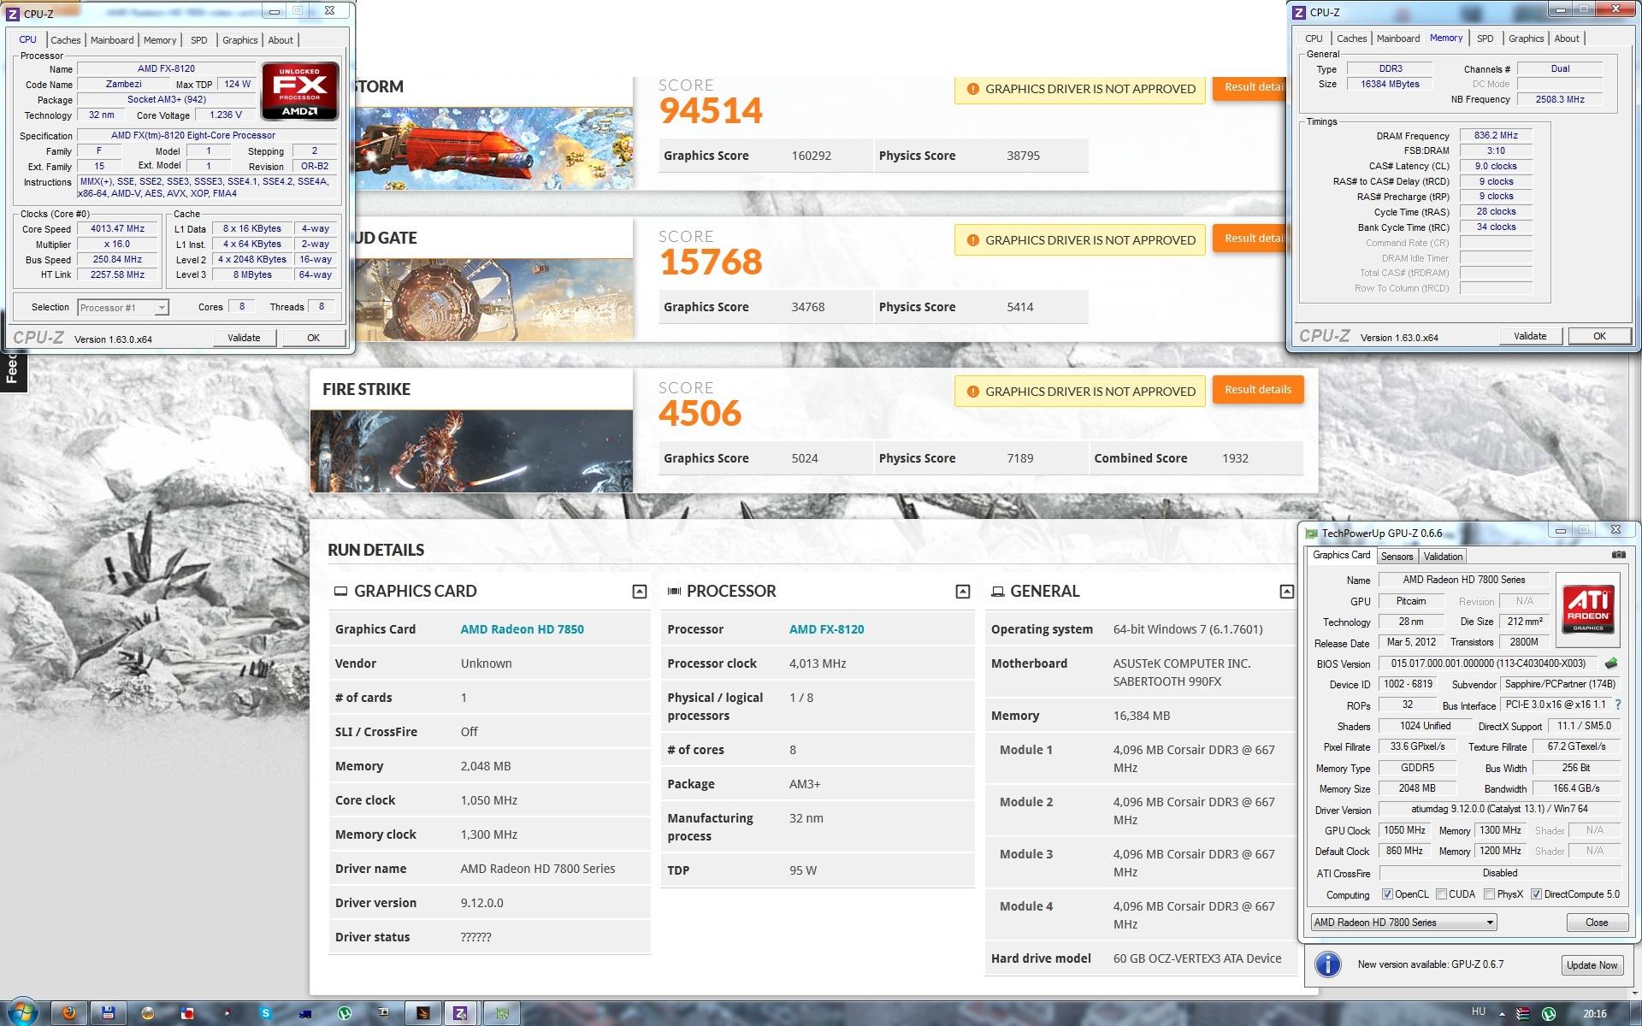The width and height of the screenshot is (1642, 1026).
Task: Click Result details for Fire Strike
Action: click(1257, 390)
